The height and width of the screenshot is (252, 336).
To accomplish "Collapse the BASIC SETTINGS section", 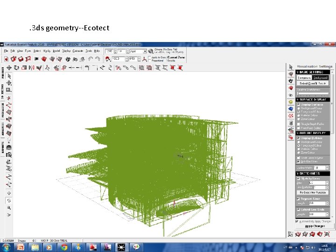I will [x=313, y=72].
